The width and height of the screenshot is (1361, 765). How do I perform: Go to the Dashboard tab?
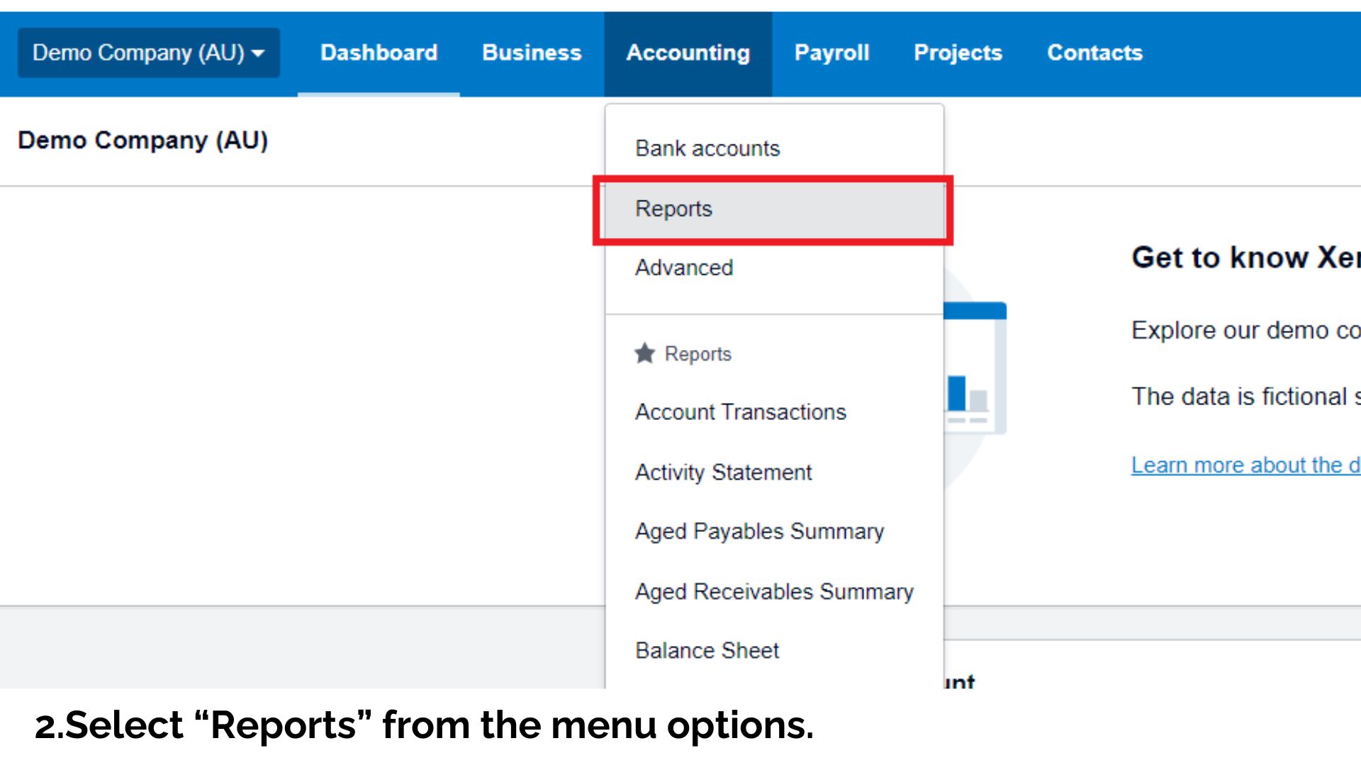pyautogui.click(x=379, y=52)
